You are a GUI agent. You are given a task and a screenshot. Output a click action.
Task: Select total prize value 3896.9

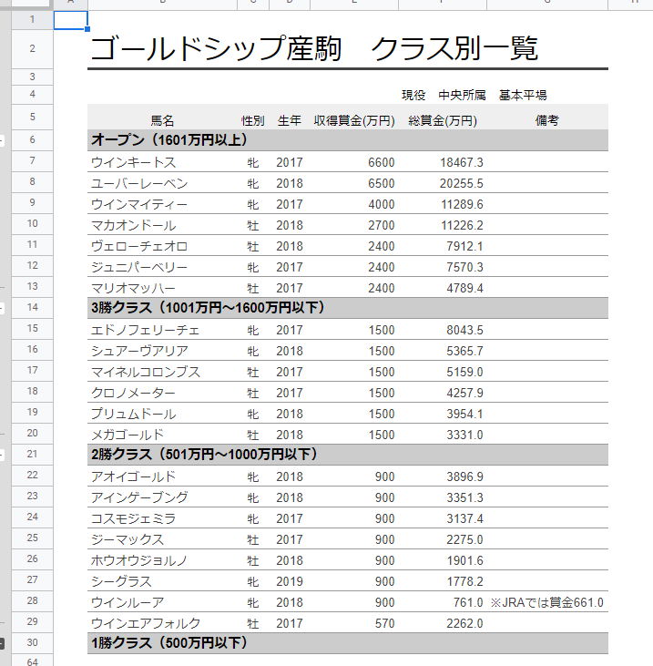[464, 476]
